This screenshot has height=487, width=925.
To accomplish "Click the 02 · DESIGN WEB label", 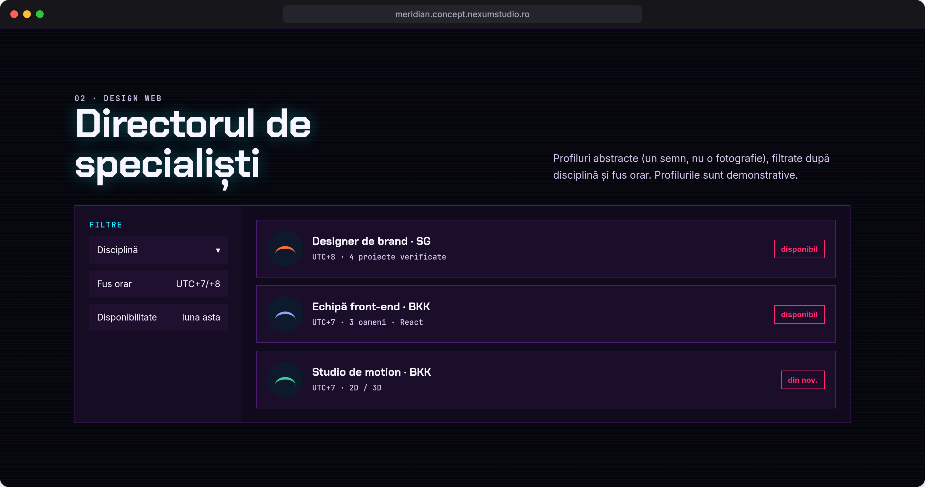I will 118,98.
